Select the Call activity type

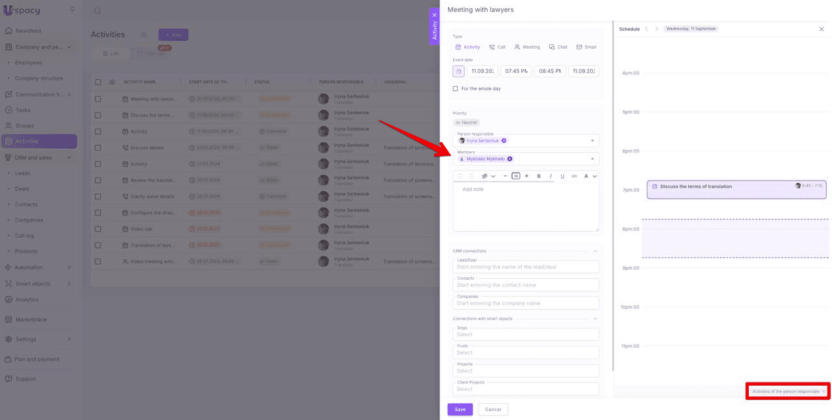click(x=497, y=47)
